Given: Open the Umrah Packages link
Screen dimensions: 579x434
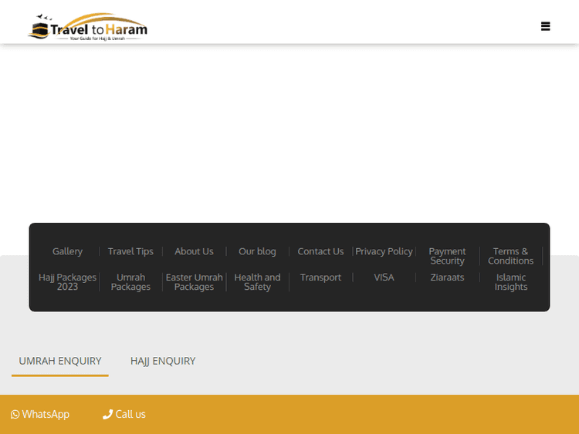Looking at the screenshot, I should pyautogui.click(x=130, y=282).
